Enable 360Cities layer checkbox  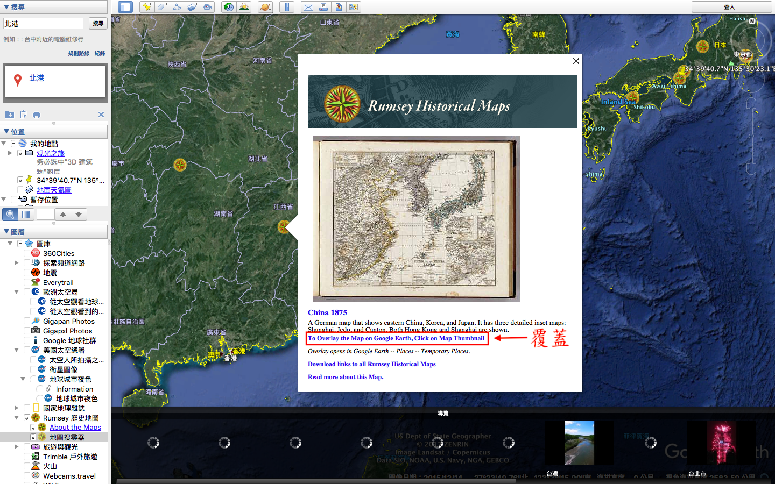pyautogui.click(x=26, y=253)
